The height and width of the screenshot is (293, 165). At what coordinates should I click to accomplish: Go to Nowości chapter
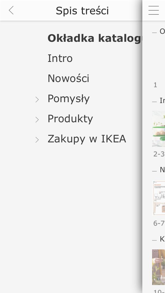tap(68, 78)
